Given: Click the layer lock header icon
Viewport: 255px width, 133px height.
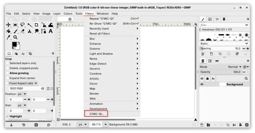Looking at the screenshot, I should pos(208,79).
